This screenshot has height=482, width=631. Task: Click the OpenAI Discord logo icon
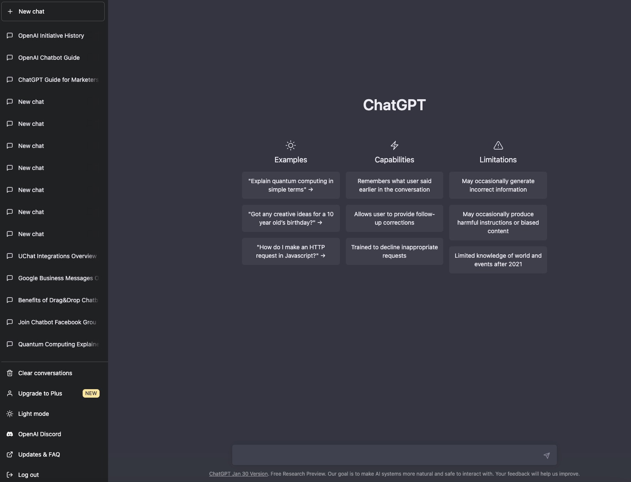point(9,434)
